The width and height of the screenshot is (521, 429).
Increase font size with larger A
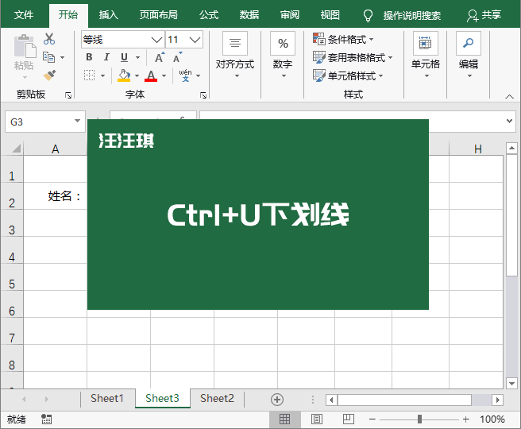(x=160, y=57)
